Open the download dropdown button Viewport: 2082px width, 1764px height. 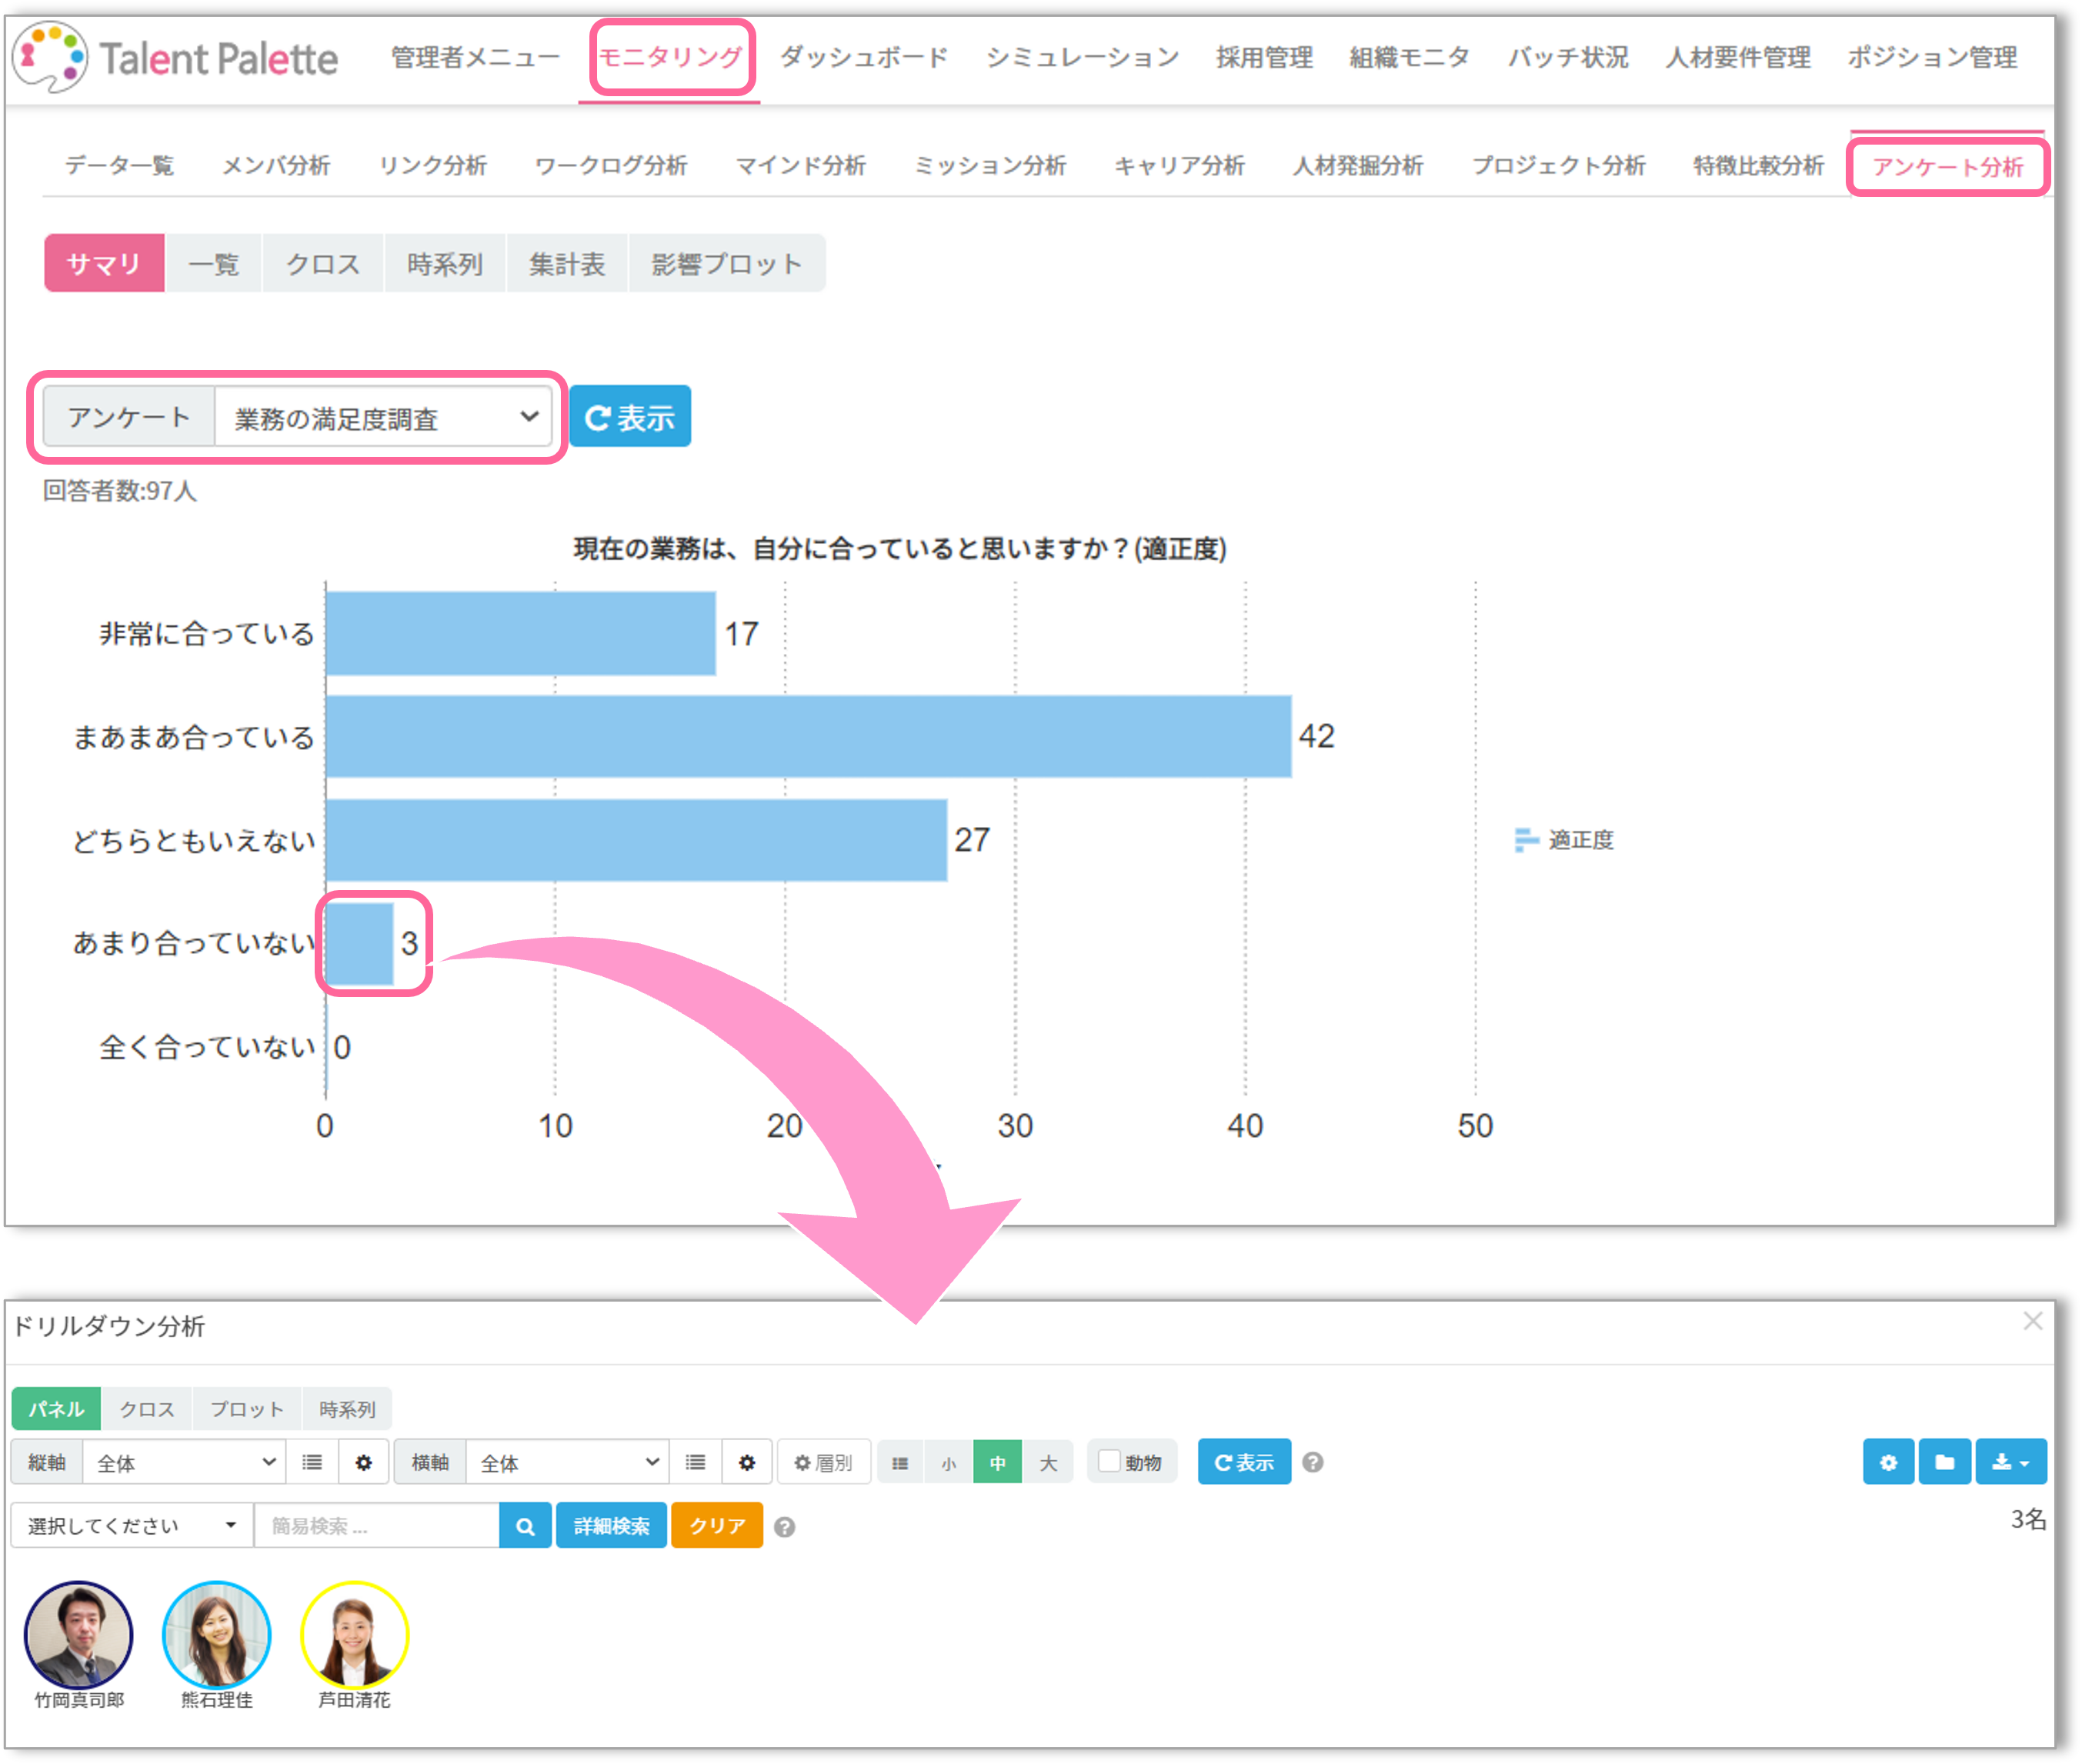(2010, 1462)
